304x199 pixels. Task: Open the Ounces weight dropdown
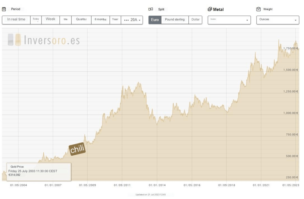pyautogui.click(x=278, y=20)
